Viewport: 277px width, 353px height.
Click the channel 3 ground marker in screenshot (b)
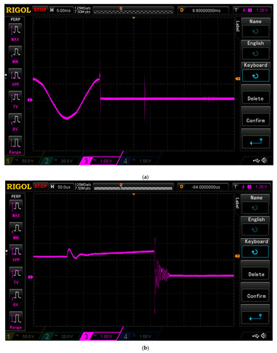(30, 277)
